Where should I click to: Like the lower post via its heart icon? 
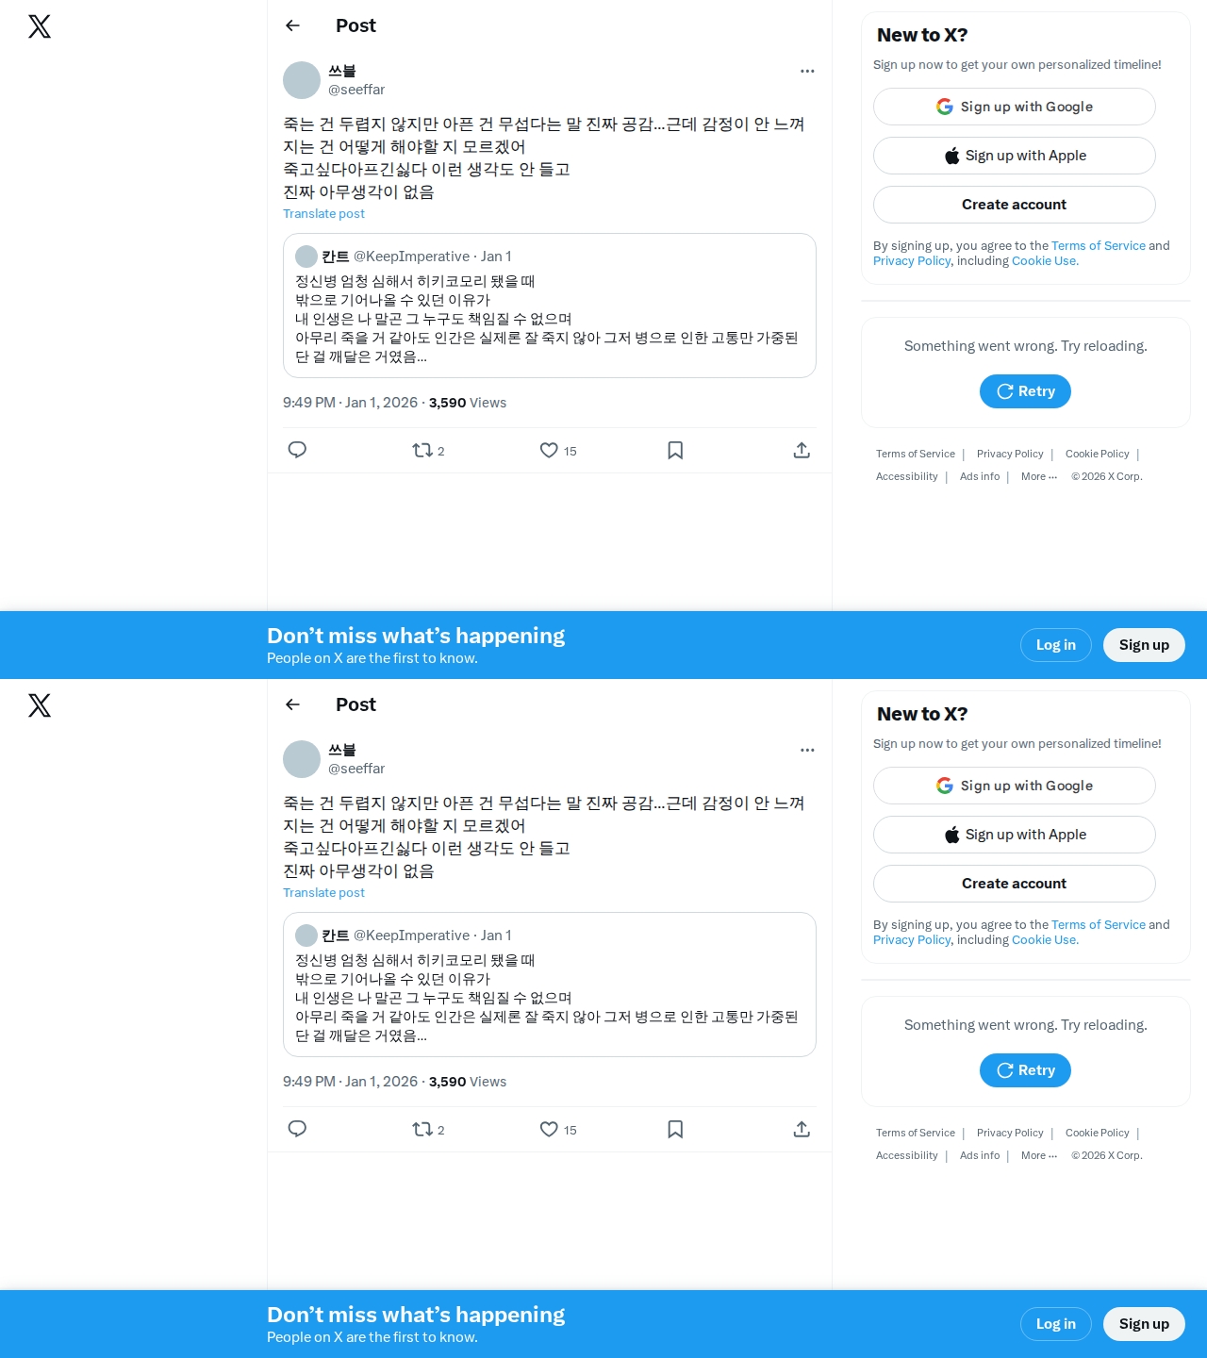[549, 1129]
